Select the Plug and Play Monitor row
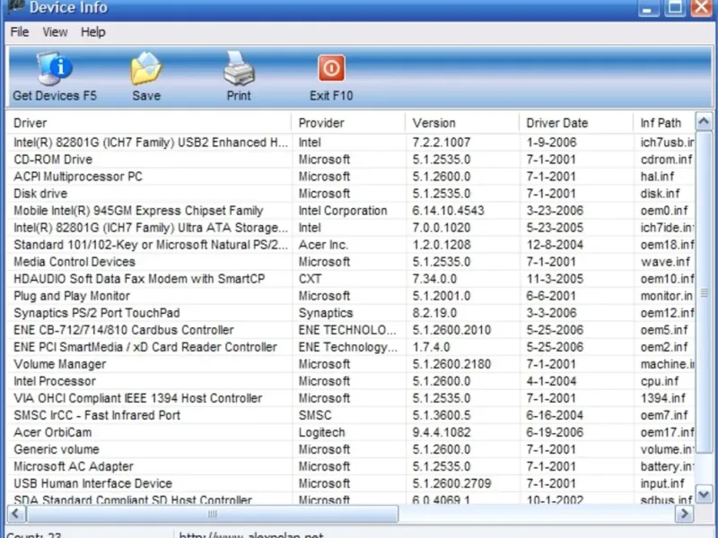 (x=351, y=296)
